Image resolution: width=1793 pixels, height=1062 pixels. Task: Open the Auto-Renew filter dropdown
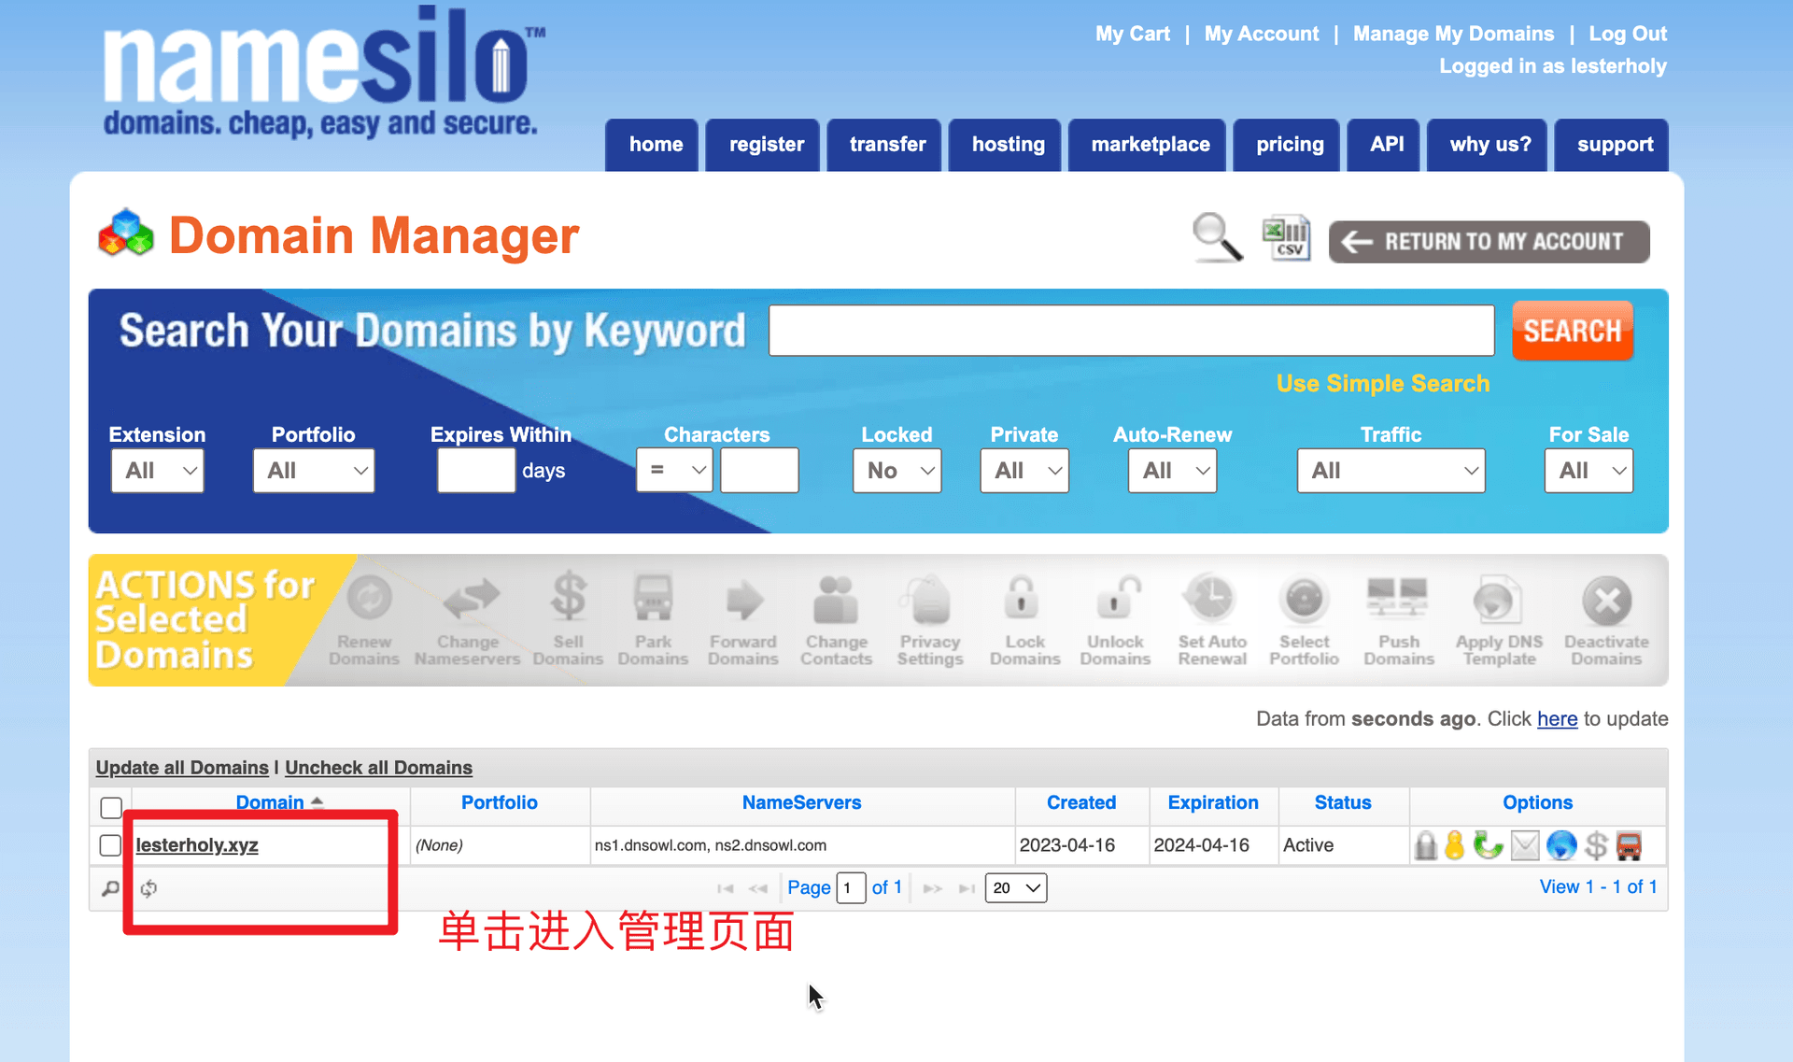click(x=1172, y=471)
